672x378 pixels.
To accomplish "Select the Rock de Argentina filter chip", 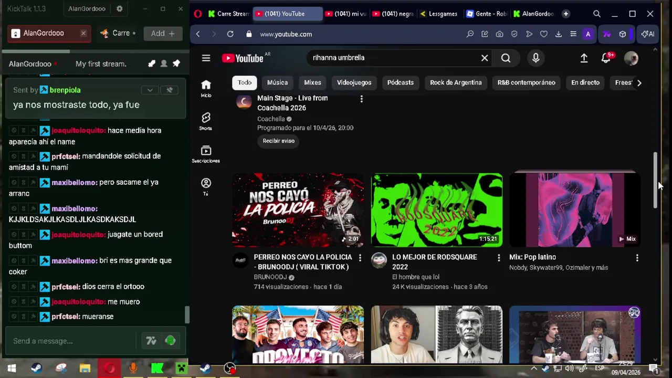I will click(x=456, y=82).
